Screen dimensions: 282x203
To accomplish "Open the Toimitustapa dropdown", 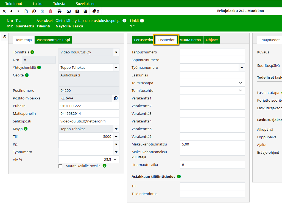I will 241,83.
